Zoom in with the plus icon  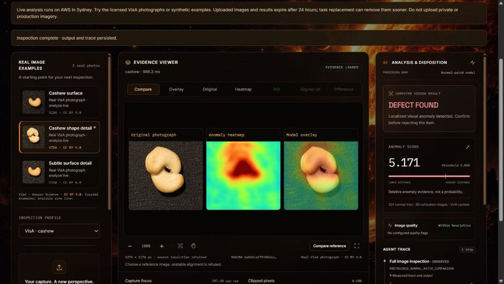click(x=162, y=246)
